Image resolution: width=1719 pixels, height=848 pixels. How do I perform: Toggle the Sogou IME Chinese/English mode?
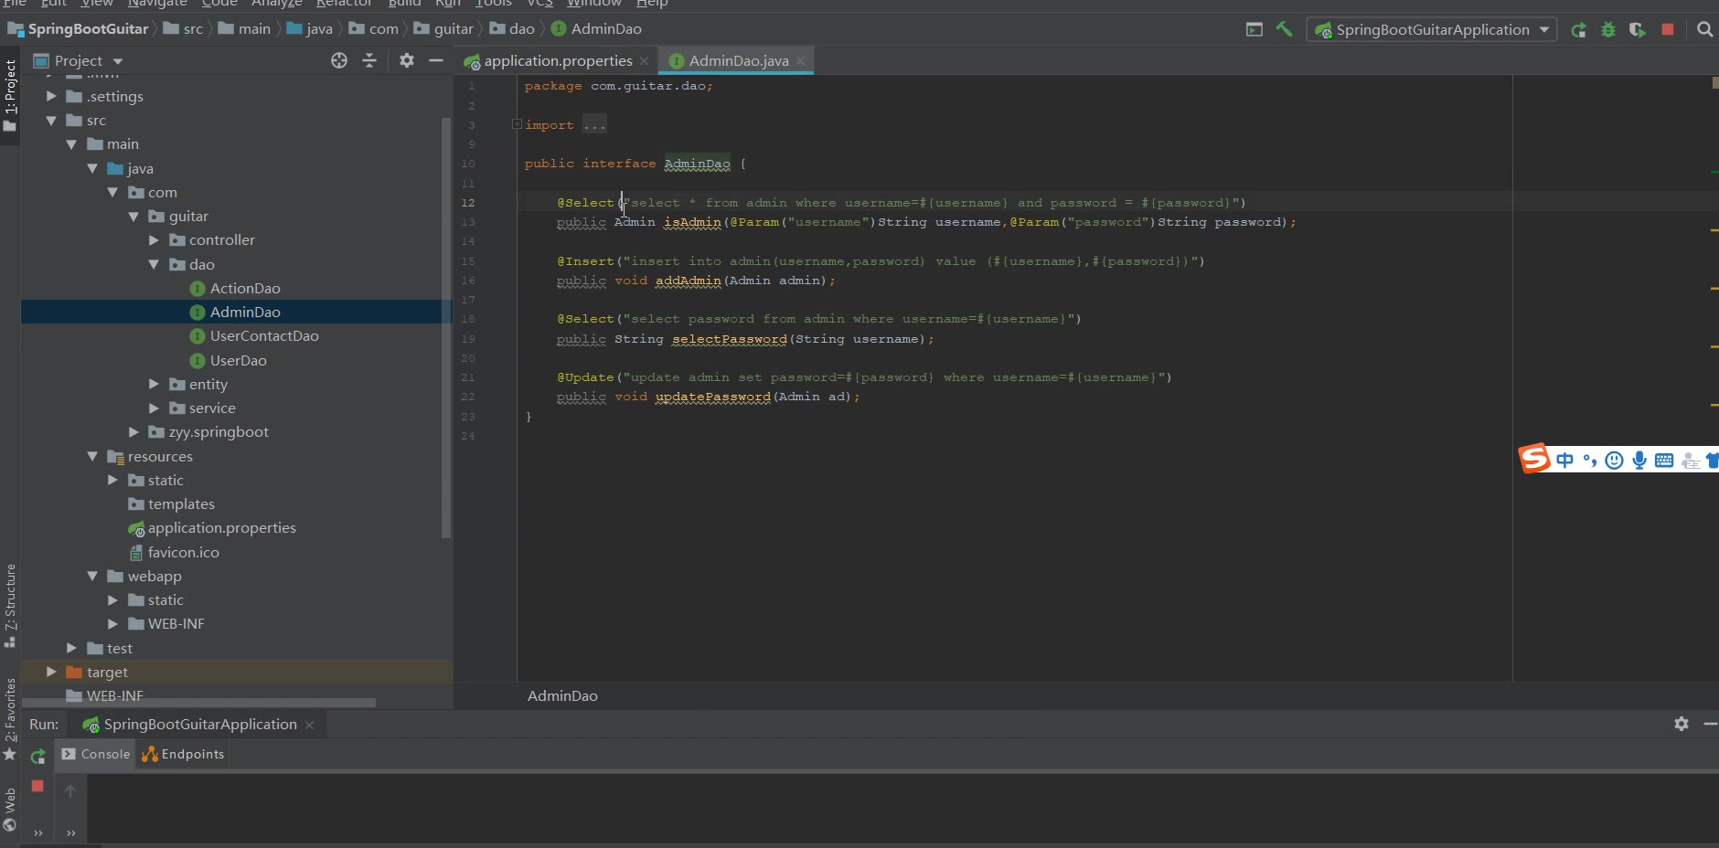point(1564,461)
